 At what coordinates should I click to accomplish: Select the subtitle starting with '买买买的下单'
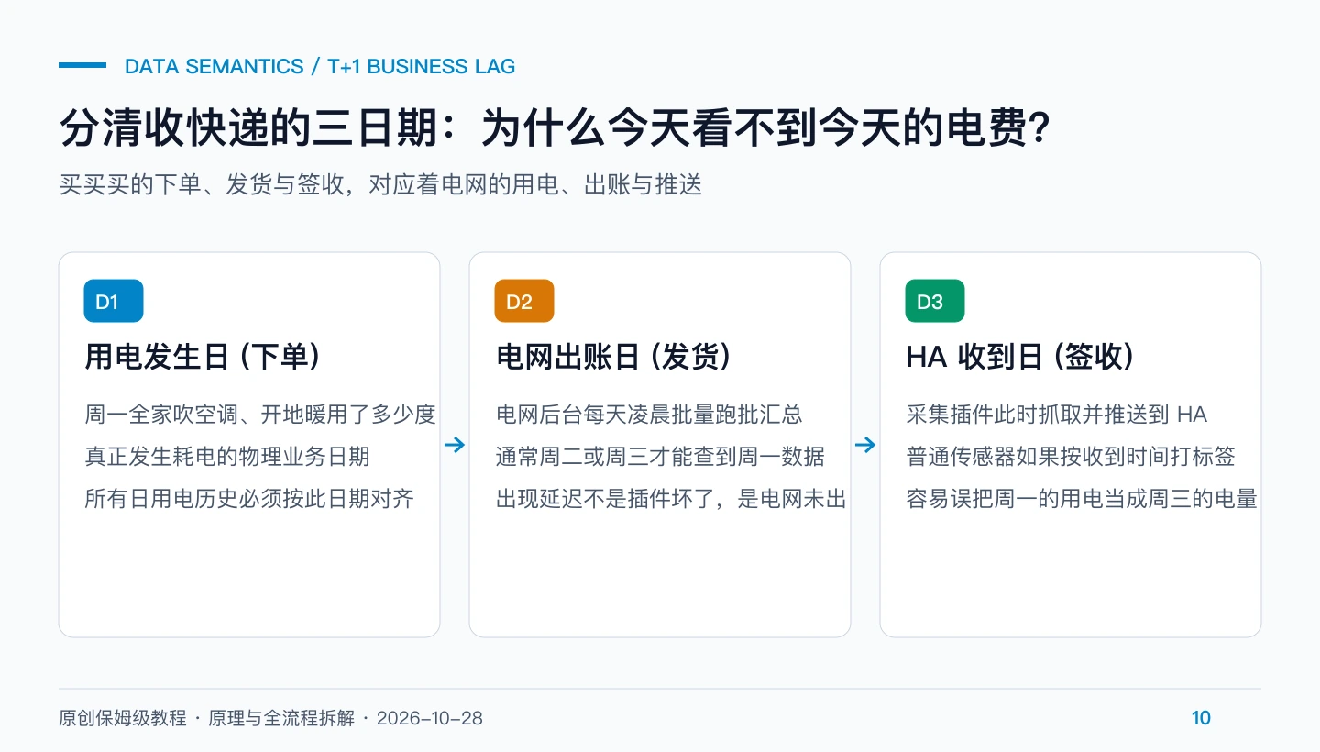[x=380, y=185]
